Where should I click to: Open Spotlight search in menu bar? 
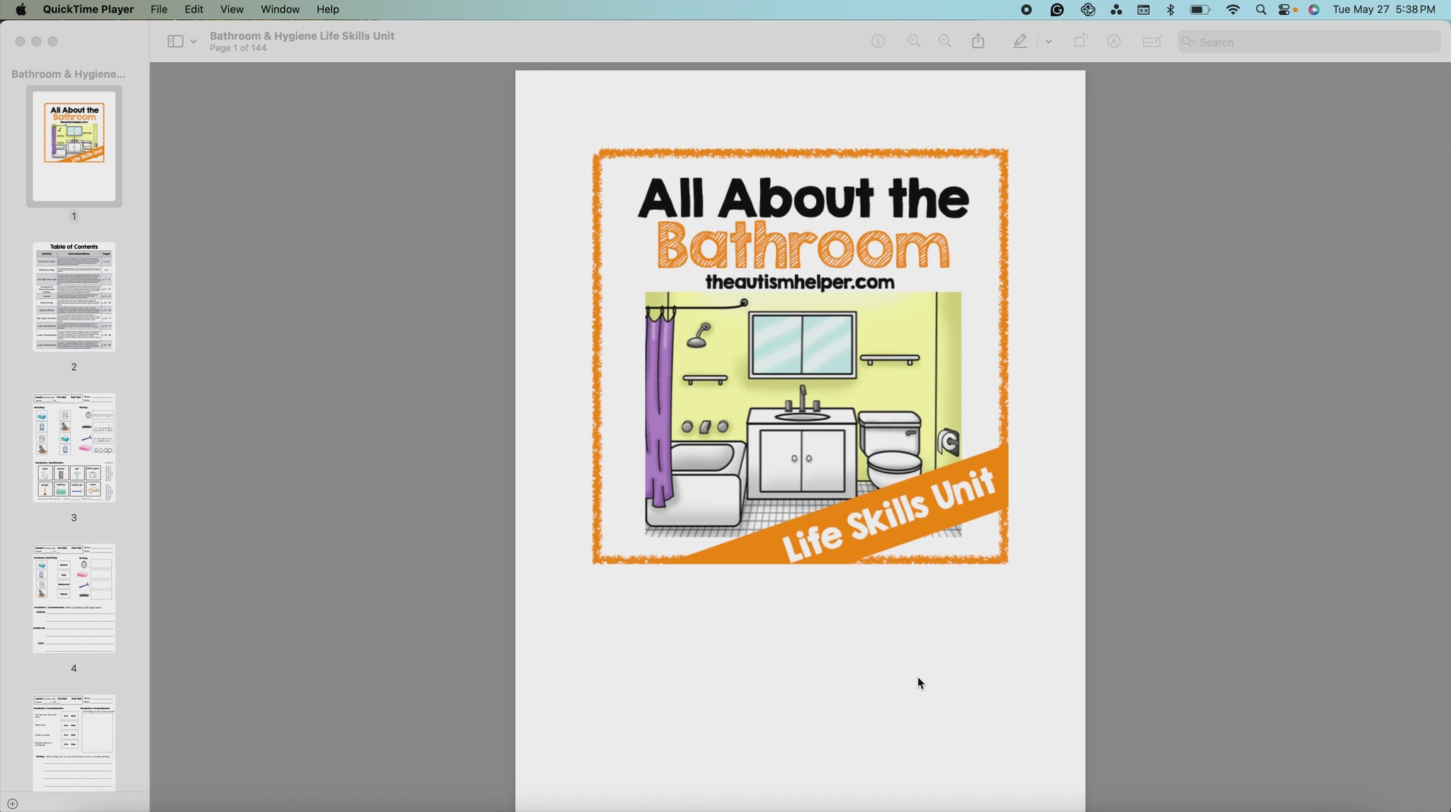1260,9
